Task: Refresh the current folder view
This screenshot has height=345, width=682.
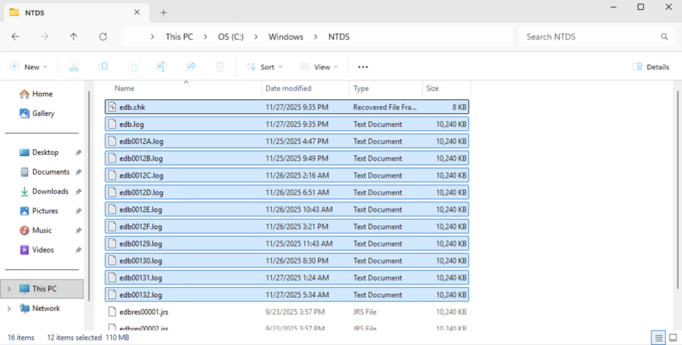Action: 103,37
